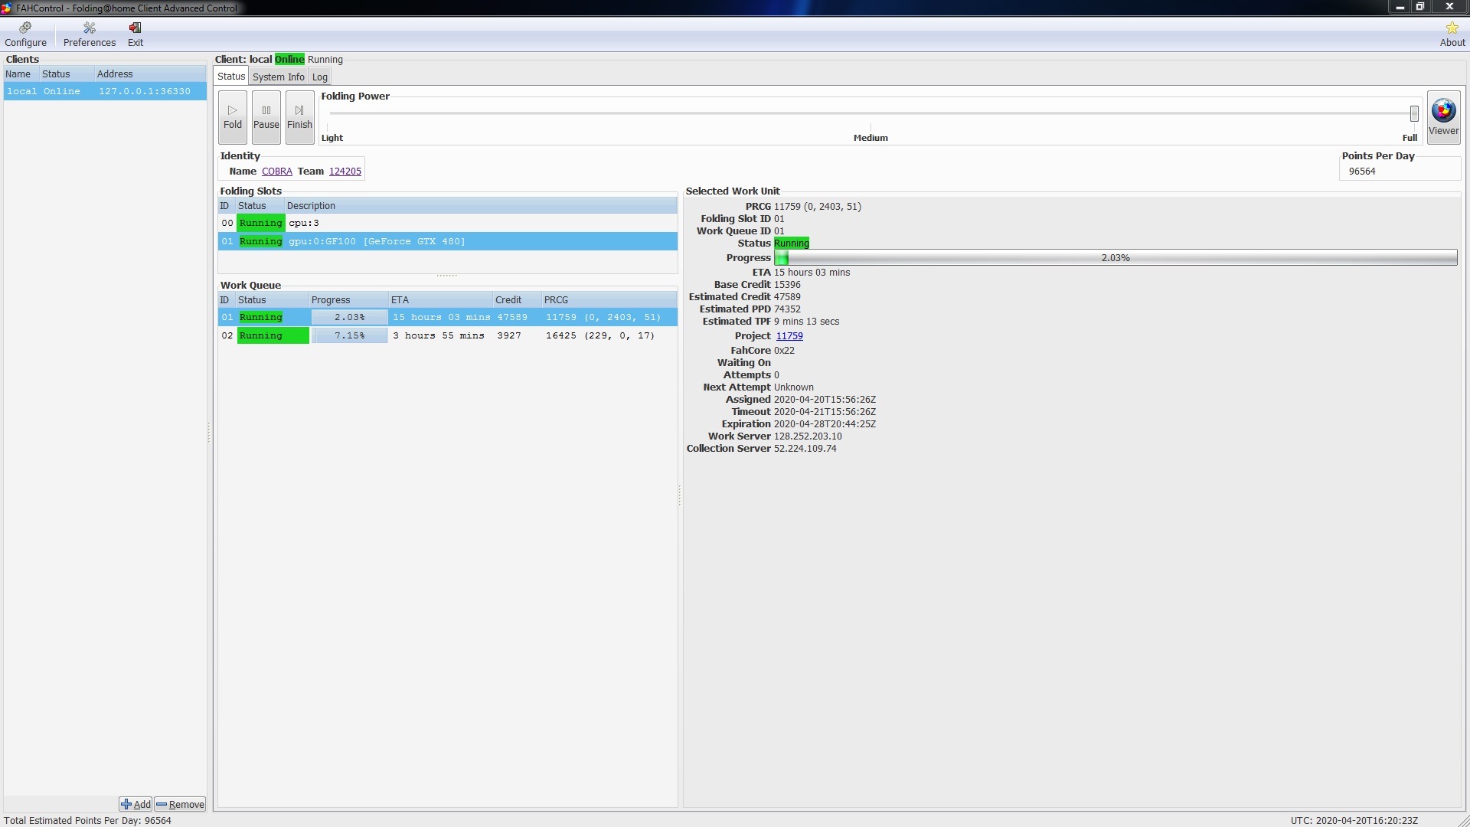Click the Exit toolbar icon
This screenshot has width=1470, height=827.
[135, 34]
